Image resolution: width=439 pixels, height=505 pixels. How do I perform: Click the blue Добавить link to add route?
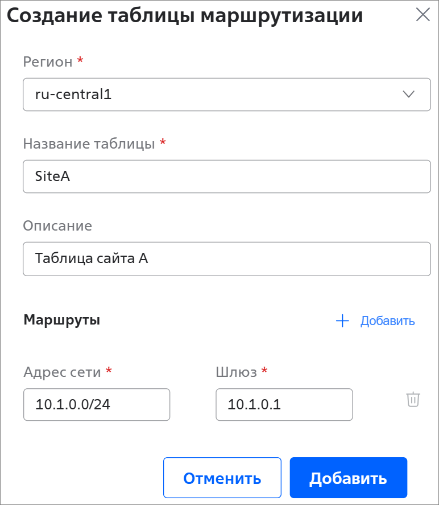coord(387,321)
